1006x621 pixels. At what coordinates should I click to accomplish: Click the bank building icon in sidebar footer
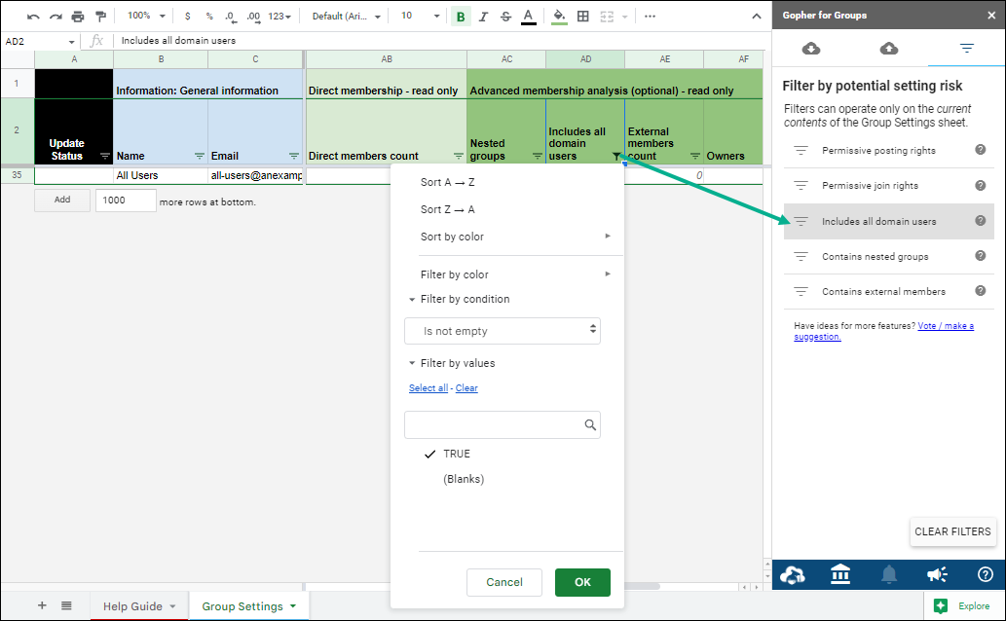tap(840, 574)
